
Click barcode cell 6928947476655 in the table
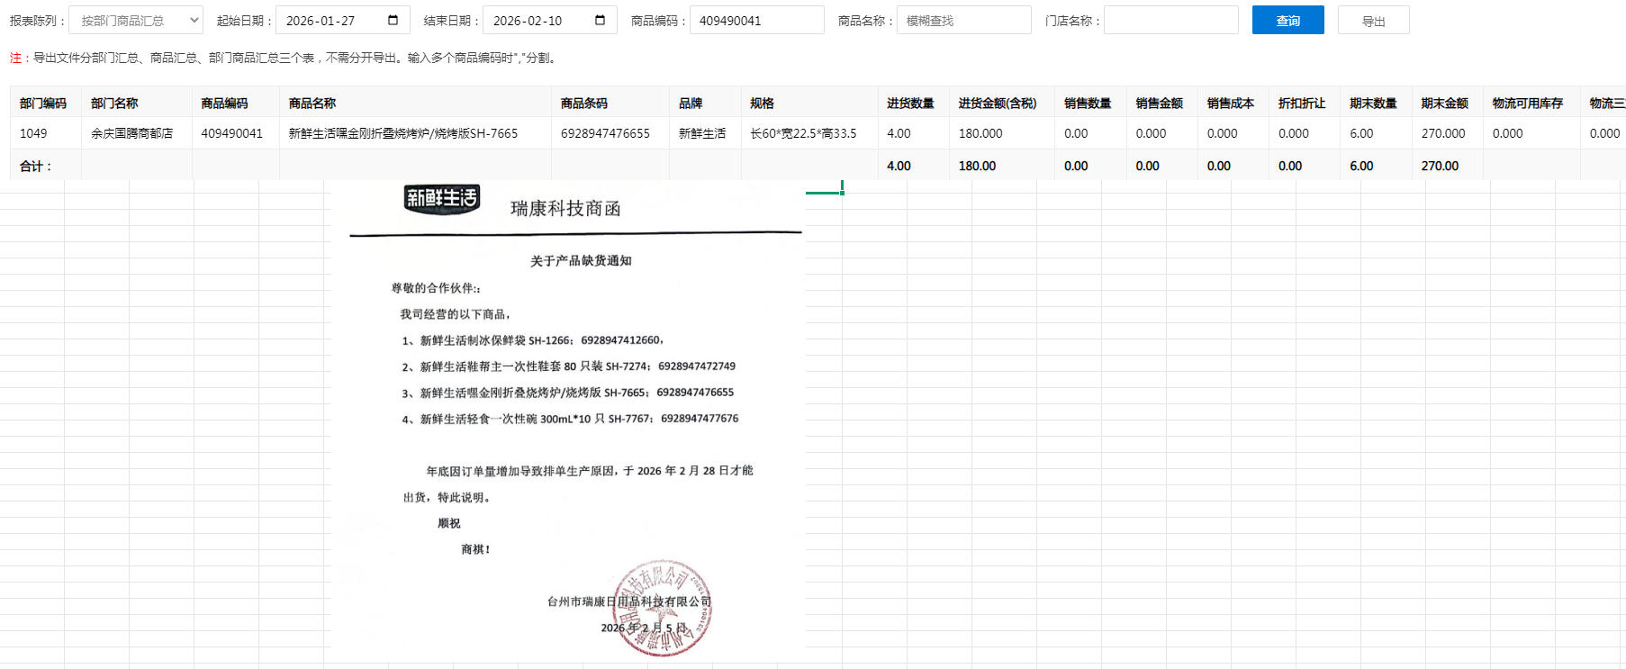(605, 133)
